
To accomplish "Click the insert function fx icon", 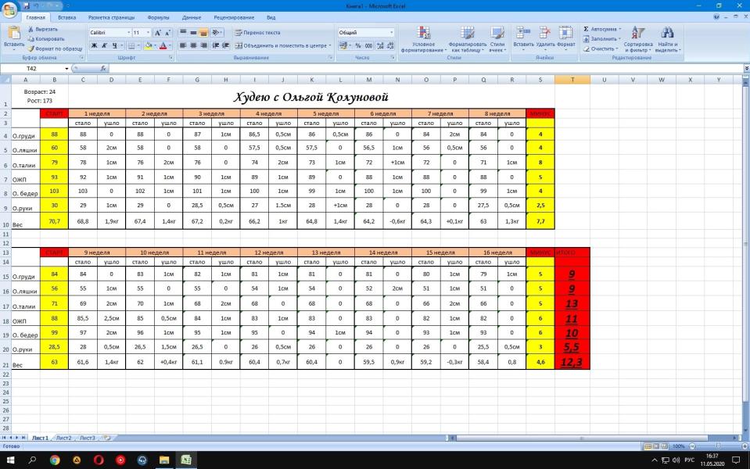I will tap(103, 69).
